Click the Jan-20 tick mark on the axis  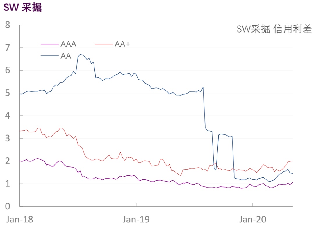pyautogui.click(x=253, y=204)
